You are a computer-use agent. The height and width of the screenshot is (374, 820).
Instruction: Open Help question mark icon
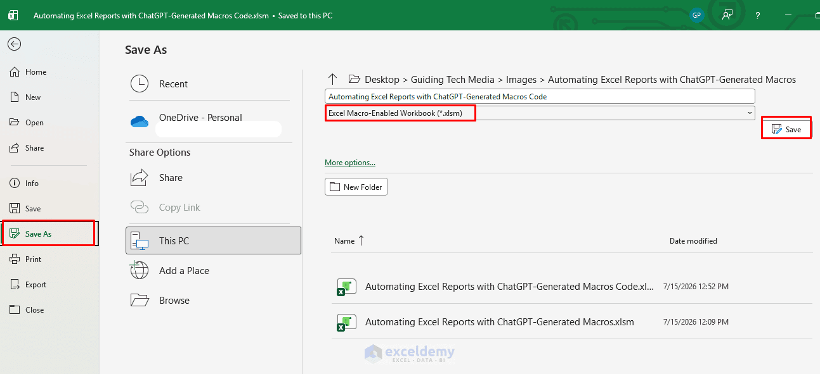coord(757,15)
